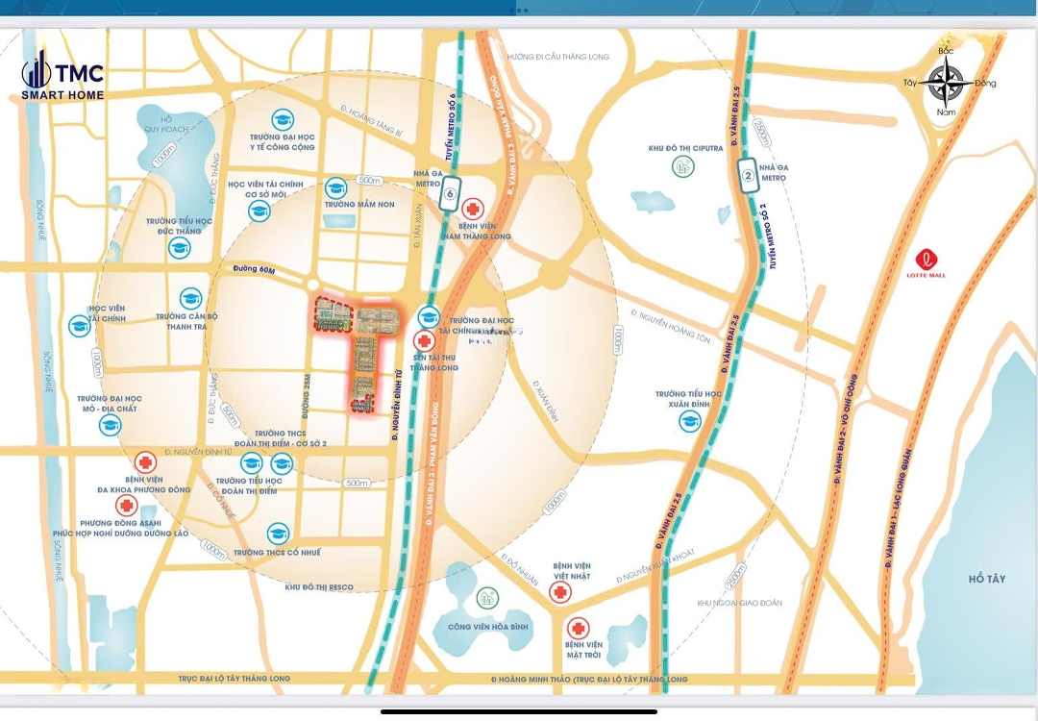The image size is (1038, 721).
Task: Click the Bệnh viện Việt Nhật hospital icon
Action: (556, 593)
